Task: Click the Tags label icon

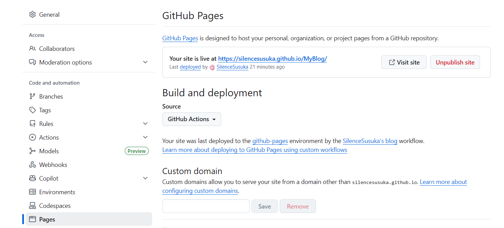Action: 32,110
